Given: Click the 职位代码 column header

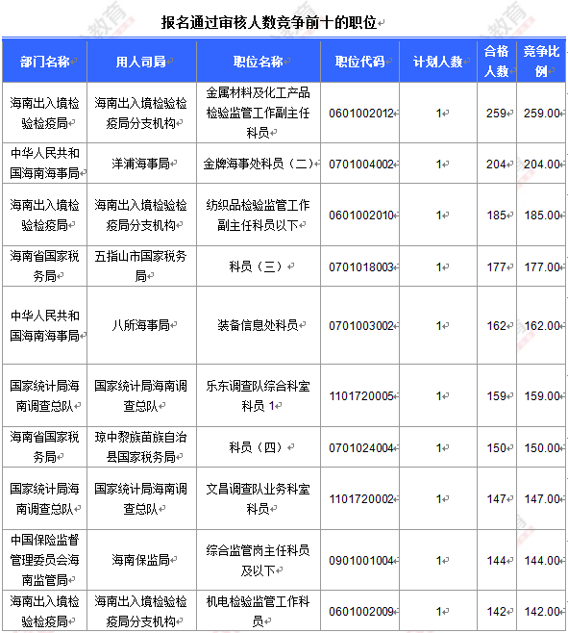Looking at the screenshot, I should [359, 62].
